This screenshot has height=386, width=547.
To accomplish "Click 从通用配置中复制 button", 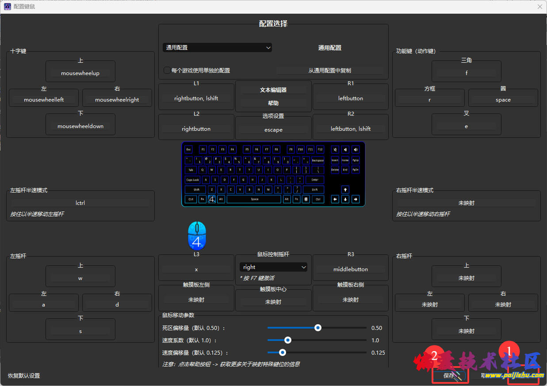I will click(329, 70).
